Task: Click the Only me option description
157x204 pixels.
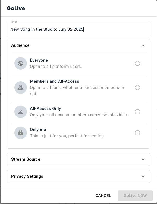Action: [x=67, y=136]
